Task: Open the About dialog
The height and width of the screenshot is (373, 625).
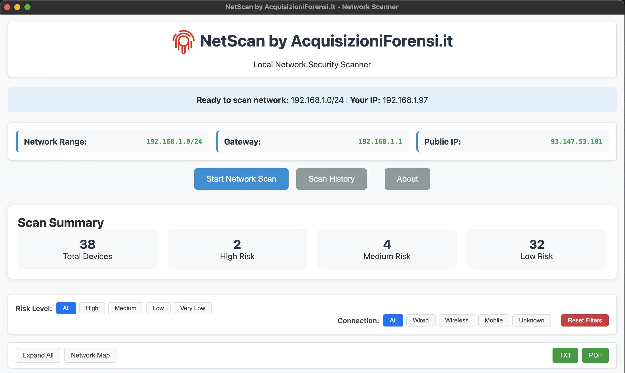Action: (407, 179)
